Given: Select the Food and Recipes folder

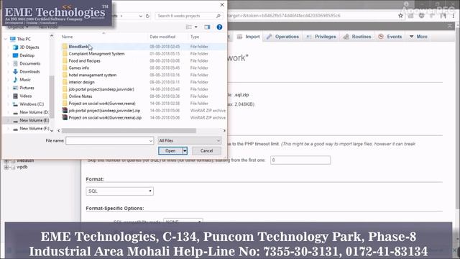Looking at the screenshot, I should (85, 60).
